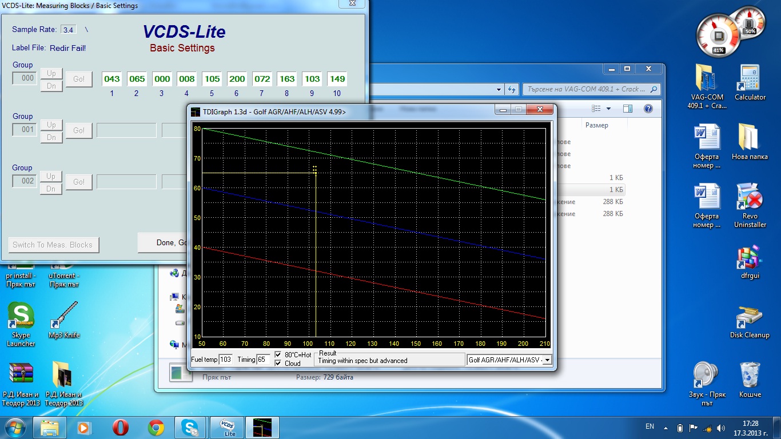Open the Disk Cleanup shortcut
Screen dimensions: 781x439
(x=750, y=319)
